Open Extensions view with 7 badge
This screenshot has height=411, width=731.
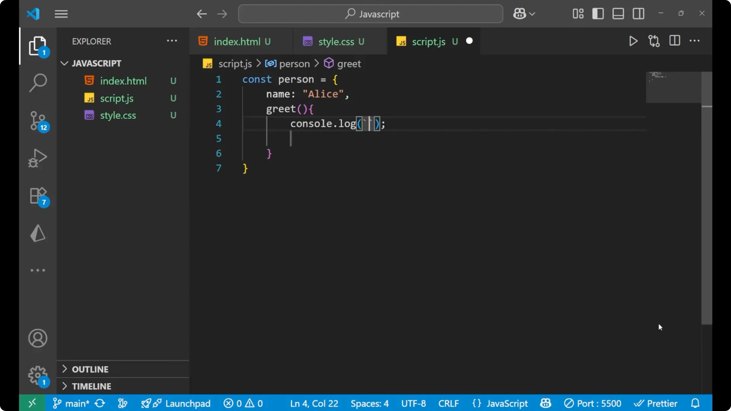[x=38, y=196]
